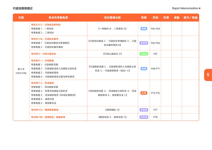Click 考查角度 2：二审判决
The height and width of the screenshot is (150, 212).
pos(42,33)
